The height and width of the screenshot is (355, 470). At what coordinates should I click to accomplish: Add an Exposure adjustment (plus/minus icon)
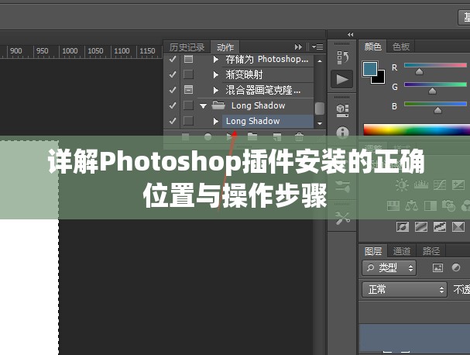[458, 184]
